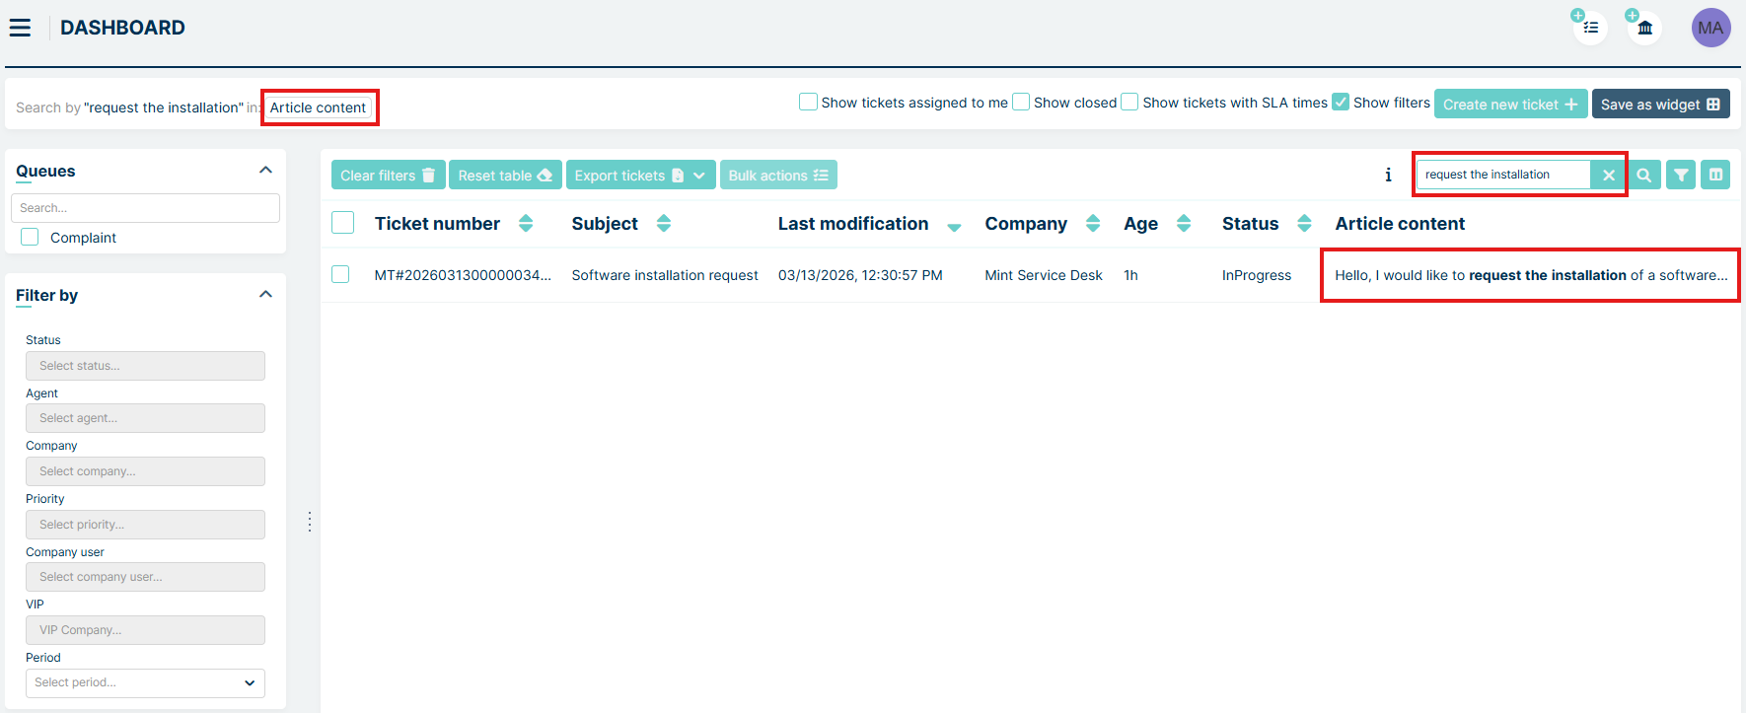Collapse the Queues panel
1746x713 pixels.
pyautogui.click(x=265, y=171)
